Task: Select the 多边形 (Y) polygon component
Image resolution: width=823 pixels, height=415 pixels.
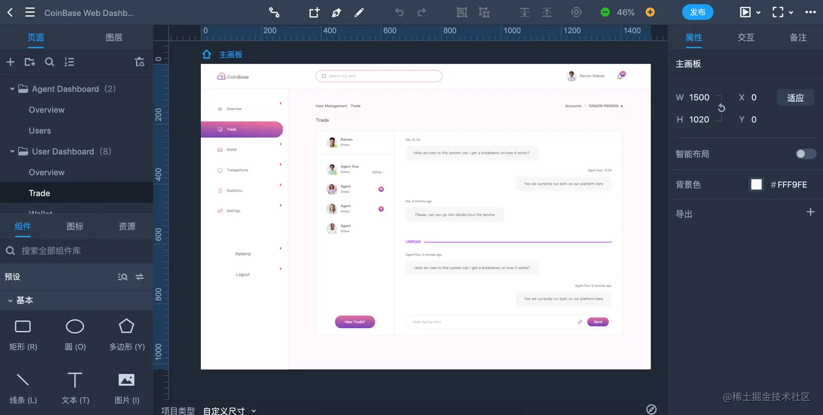Action: coord(127,334)
